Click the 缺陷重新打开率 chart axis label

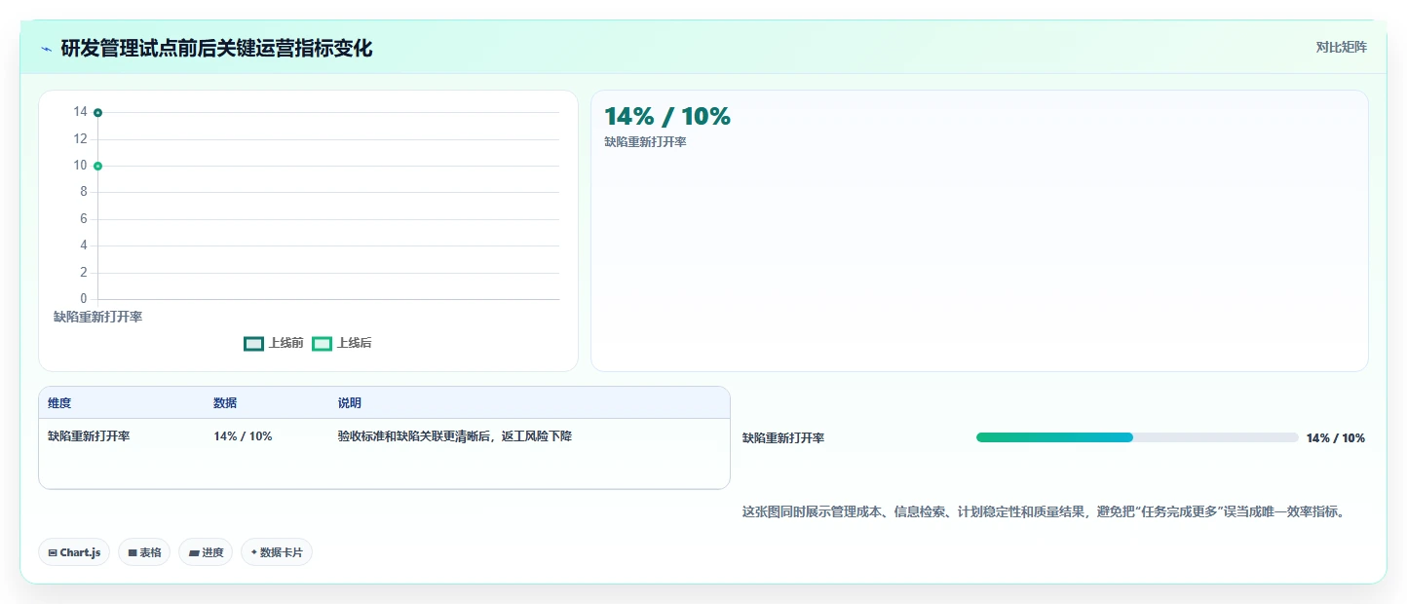pyautogui.click(x=97, y=317)
